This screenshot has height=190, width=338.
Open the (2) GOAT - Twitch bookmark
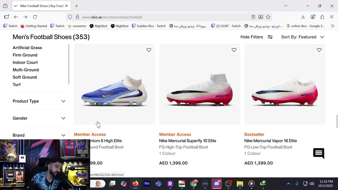226,26
